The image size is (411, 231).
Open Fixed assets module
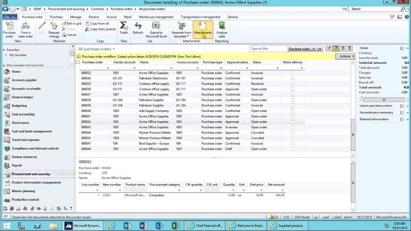coord(20,123)
